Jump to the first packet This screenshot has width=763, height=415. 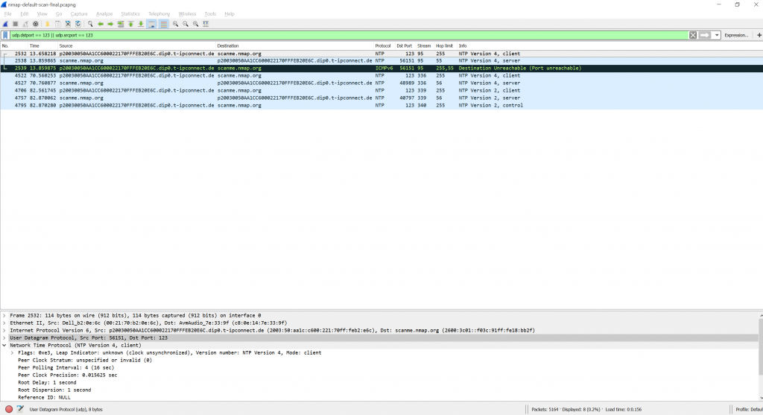click(131, 24)
